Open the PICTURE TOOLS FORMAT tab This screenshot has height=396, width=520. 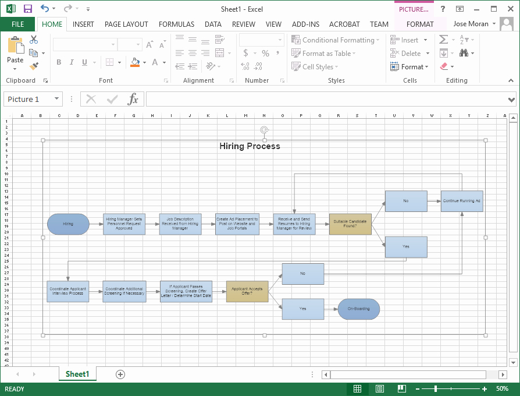pyautogui.click(x=420, y=24)
